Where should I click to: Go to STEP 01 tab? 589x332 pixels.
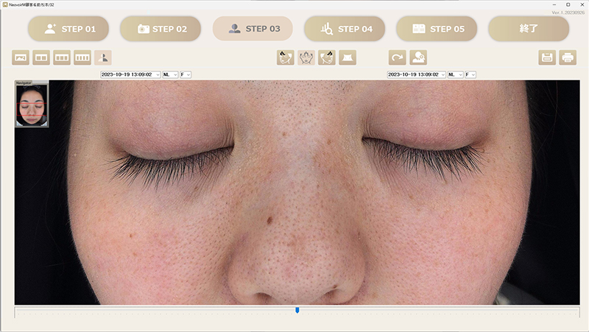69,29
